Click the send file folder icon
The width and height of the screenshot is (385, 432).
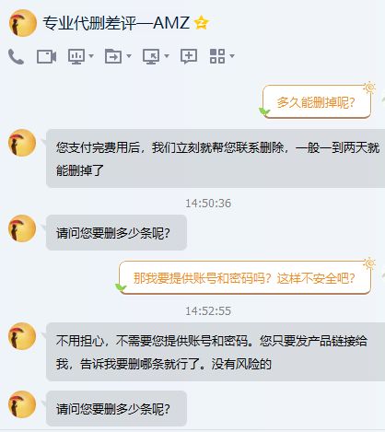(113, 56)
